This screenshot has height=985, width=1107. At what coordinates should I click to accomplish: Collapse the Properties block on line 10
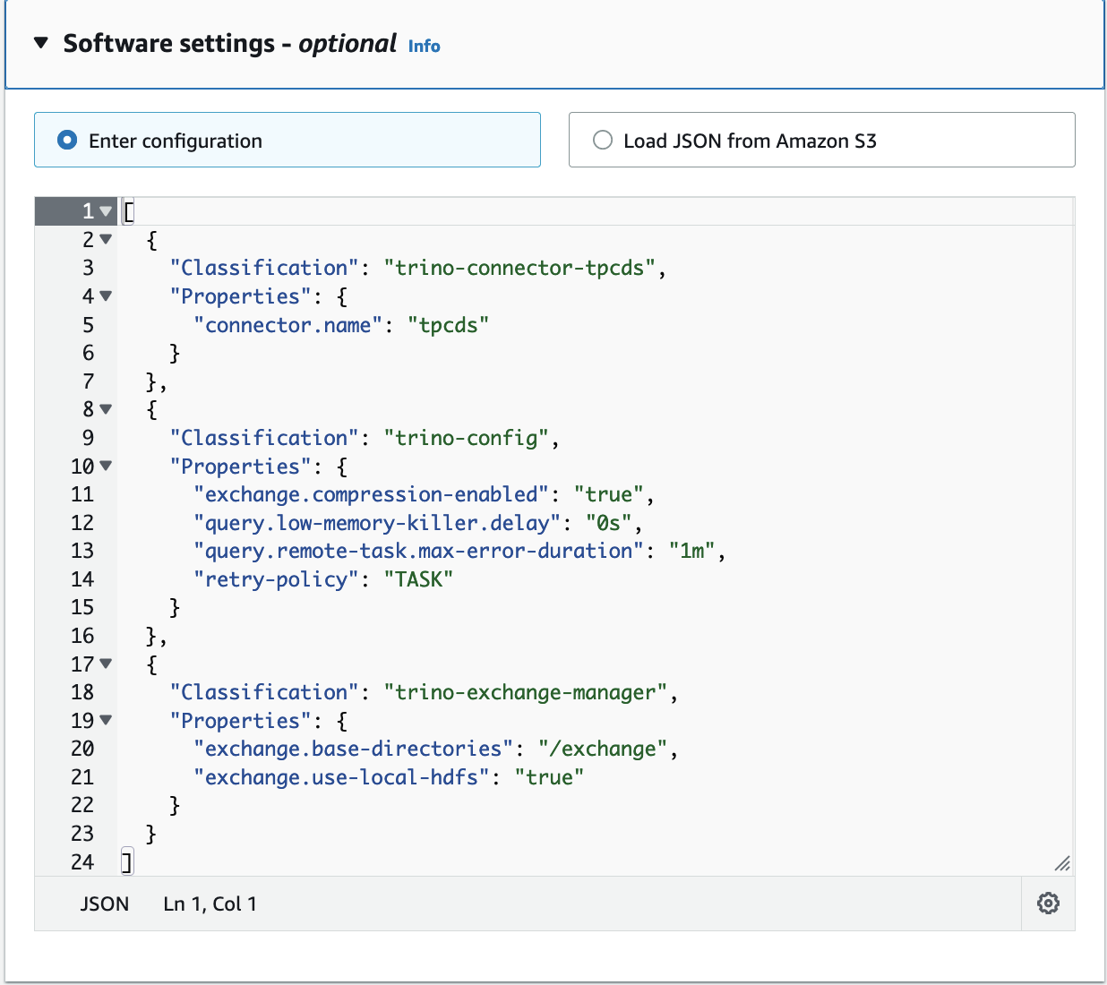(x=107, y=466)
